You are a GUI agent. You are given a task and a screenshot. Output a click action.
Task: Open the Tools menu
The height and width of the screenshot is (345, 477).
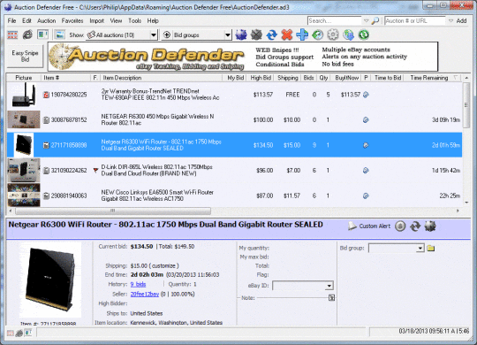(x=135, y=20)
